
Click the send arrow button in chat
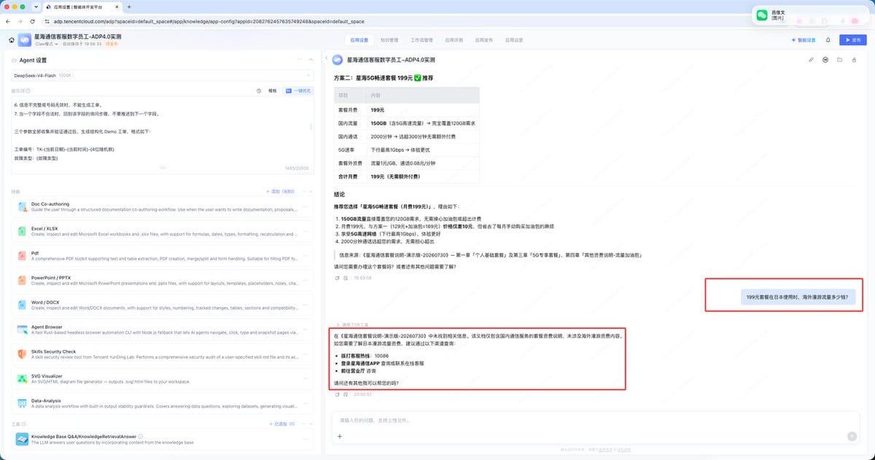(852, 436)
